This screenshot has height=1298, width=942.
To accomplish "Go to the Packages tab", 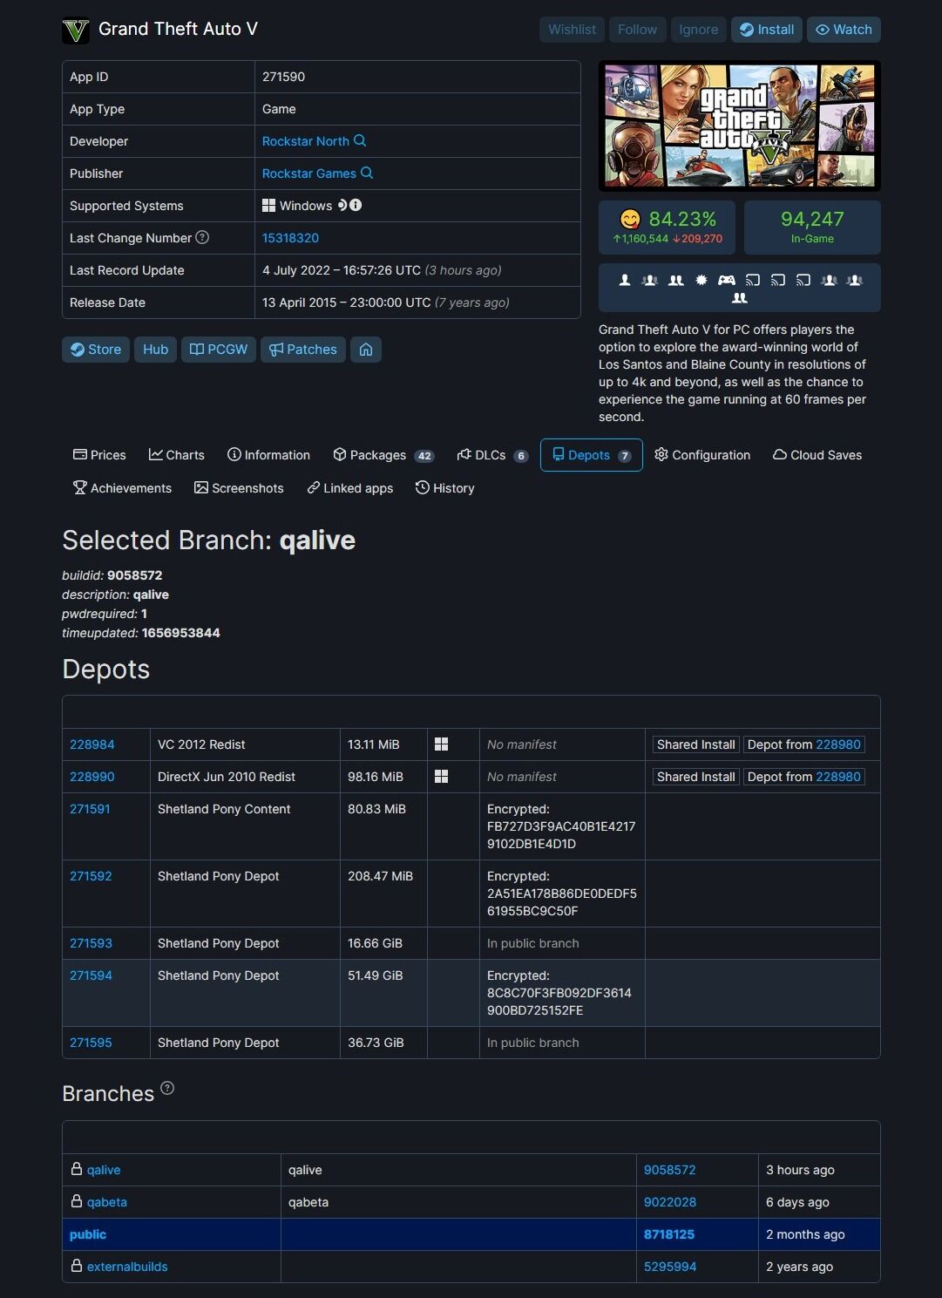I will (383, 455).
